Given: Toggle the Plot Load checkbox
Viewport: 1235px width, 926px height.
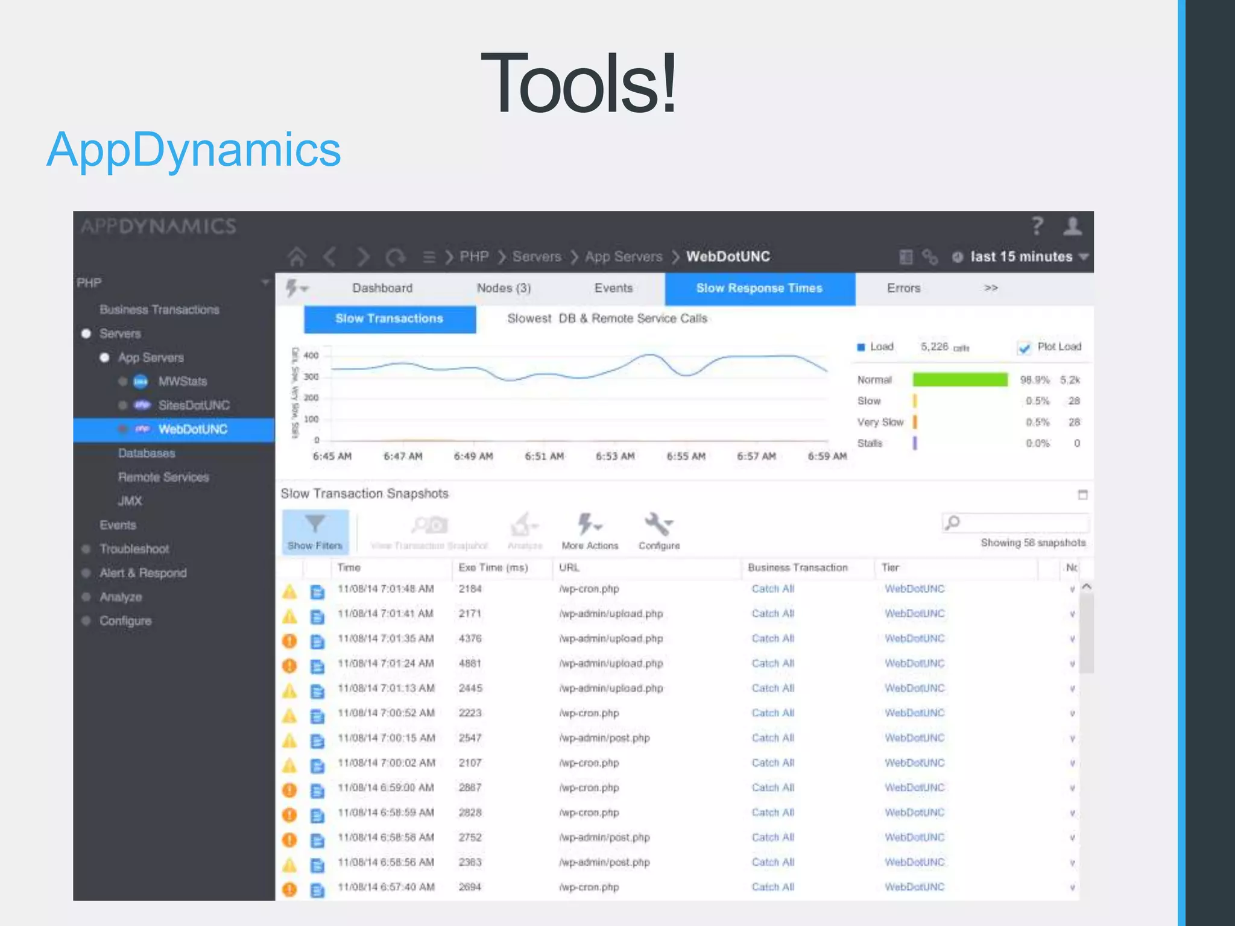Looking at the screenshot, I should click(x=1024, y=348).
